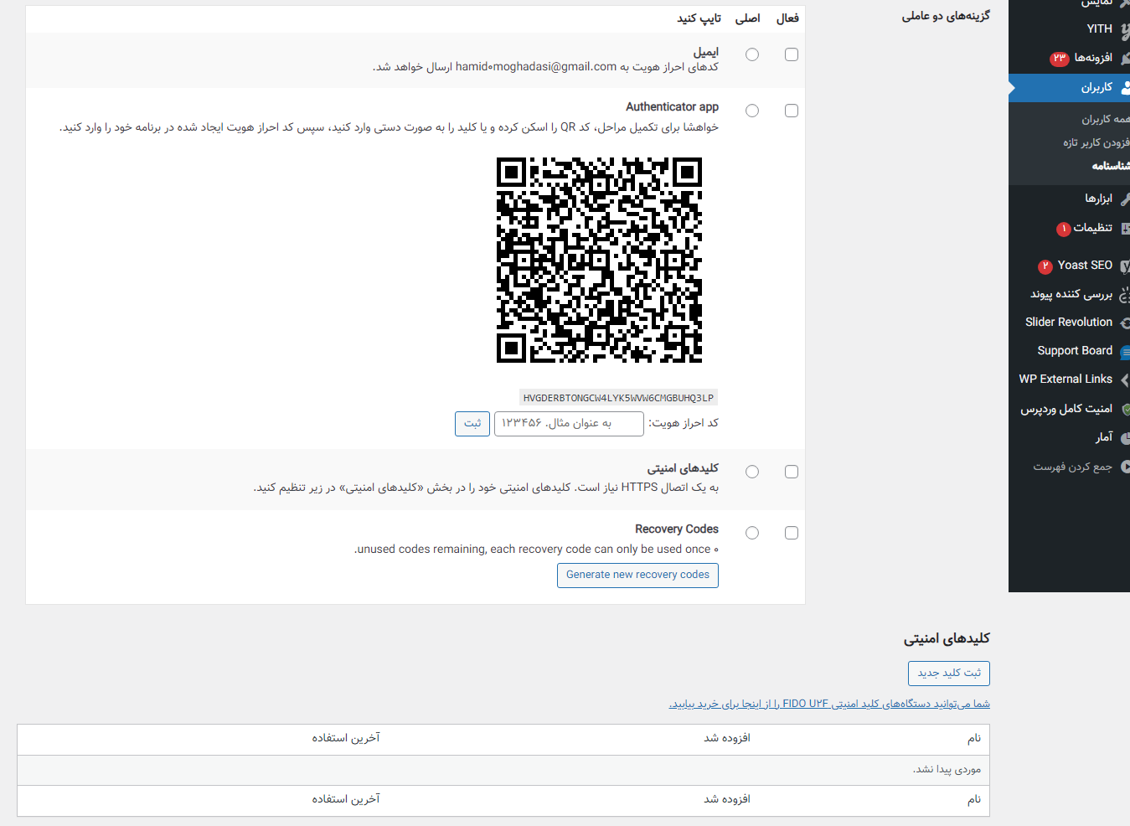The width and height of the screenshot is (1130, 826).
Task: Click the Recovery Codes label
Action: pos(677,529)
